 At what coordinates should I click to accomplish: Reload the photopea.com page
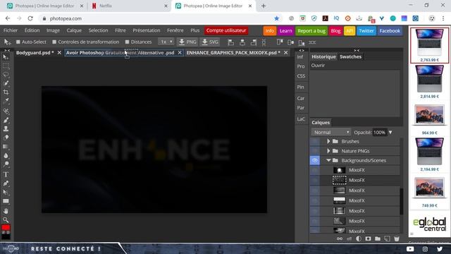point(30,18)
